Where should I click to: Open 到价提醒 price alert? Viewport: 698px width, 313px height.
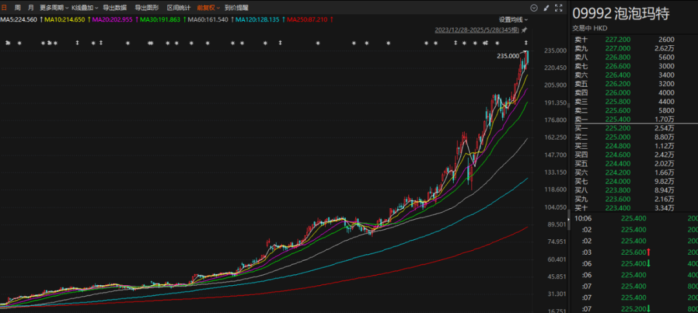[237, 8]
